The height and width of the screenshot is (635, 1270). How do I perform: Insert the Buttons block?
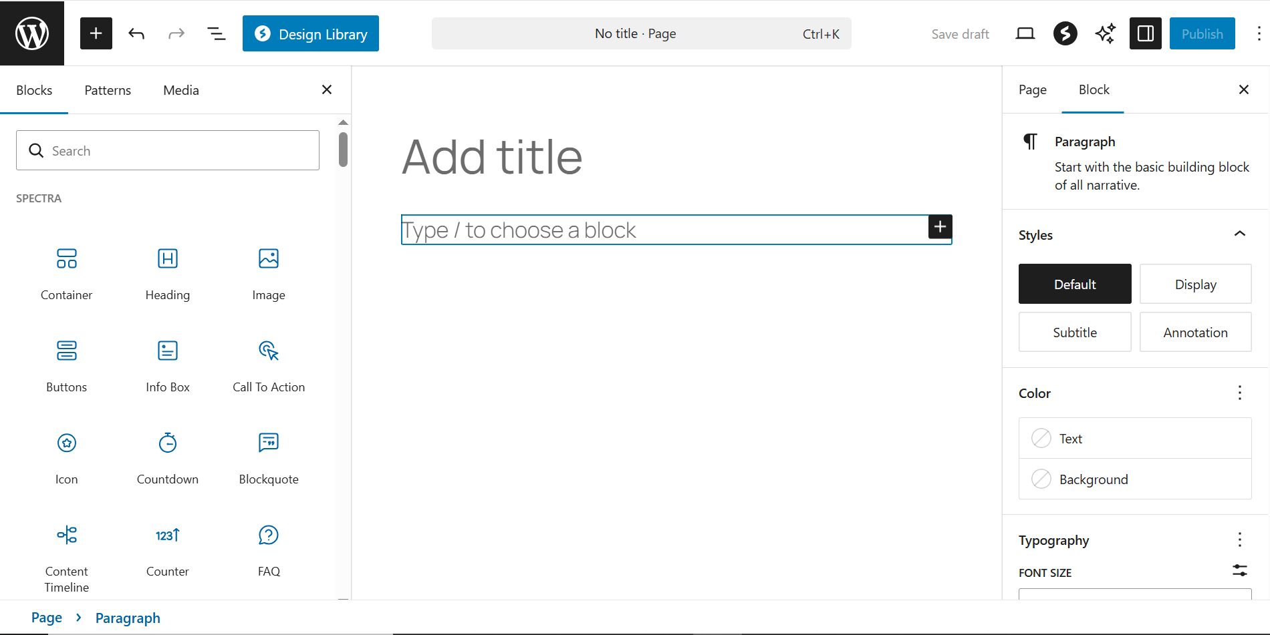67,366
